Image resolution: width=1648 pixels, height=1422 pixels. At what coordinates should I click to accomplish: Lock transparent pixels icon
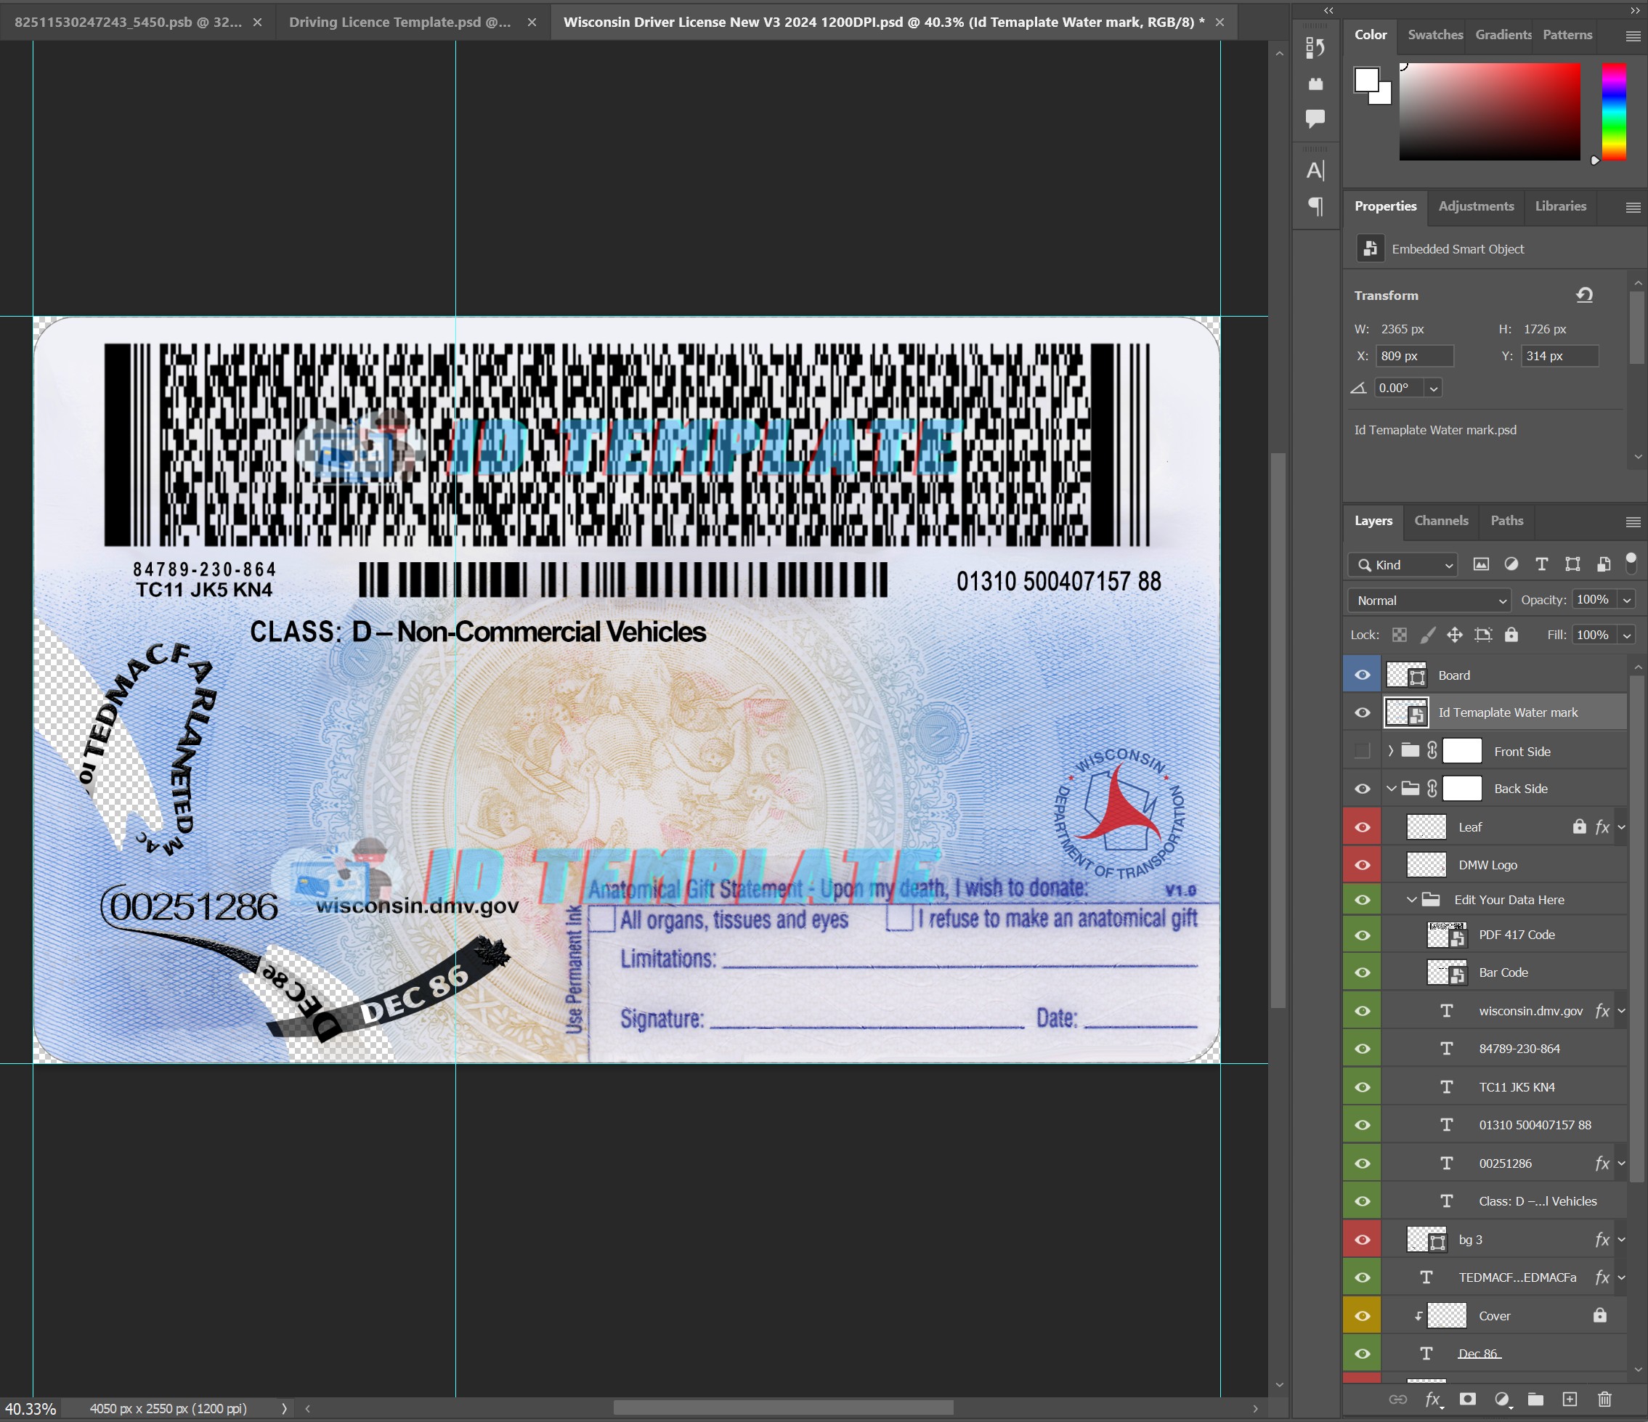coord(1399,635)
